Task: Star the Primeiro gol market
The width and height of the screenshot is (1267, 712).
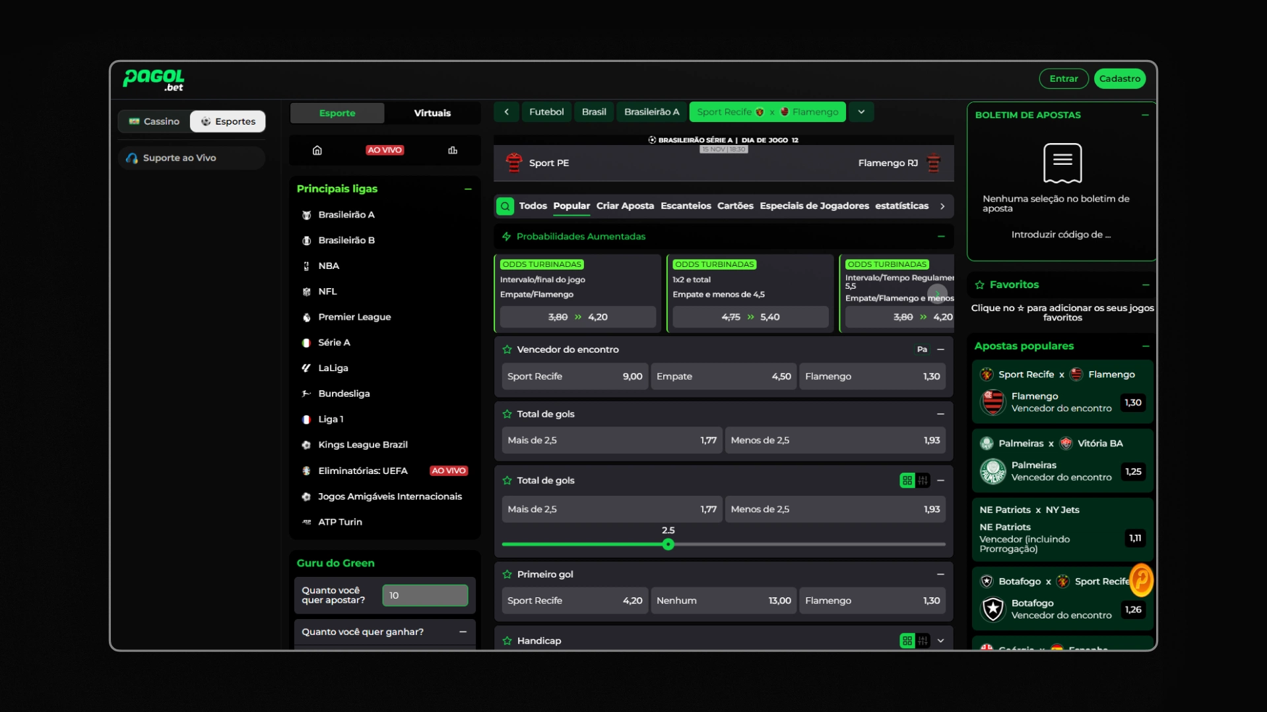Action: [507, 574]
